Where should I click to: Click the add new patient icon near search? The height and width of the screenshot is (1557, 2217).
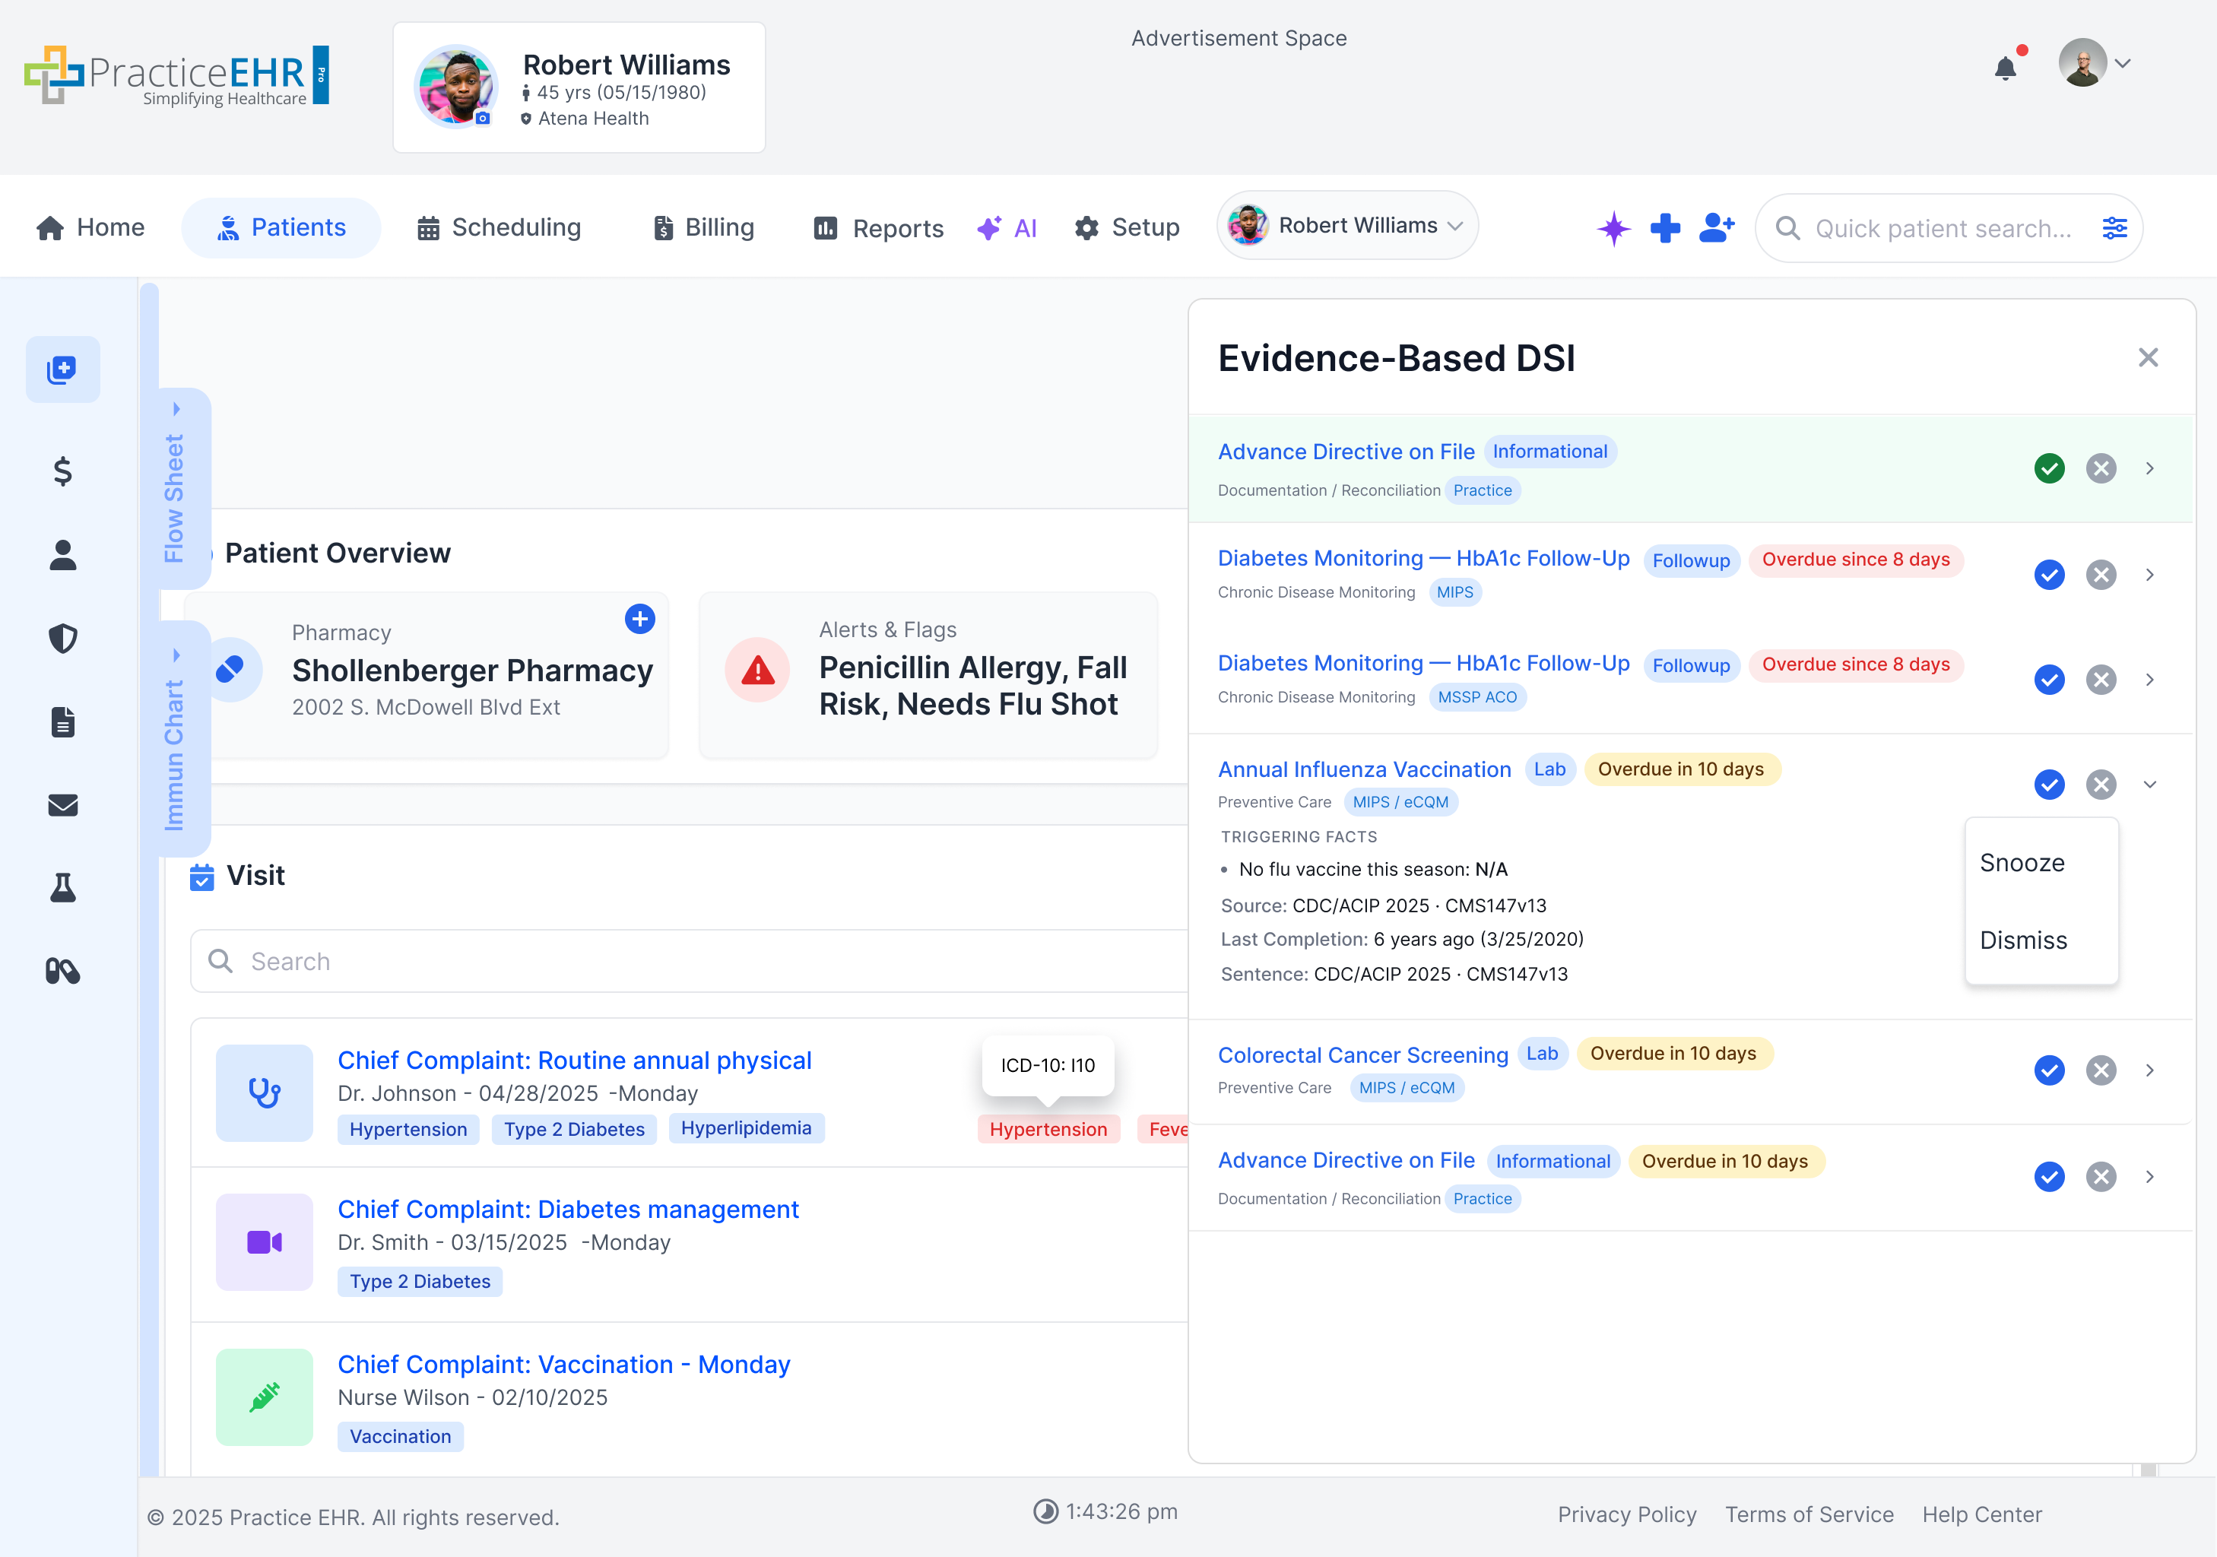tap(1716, 228)
